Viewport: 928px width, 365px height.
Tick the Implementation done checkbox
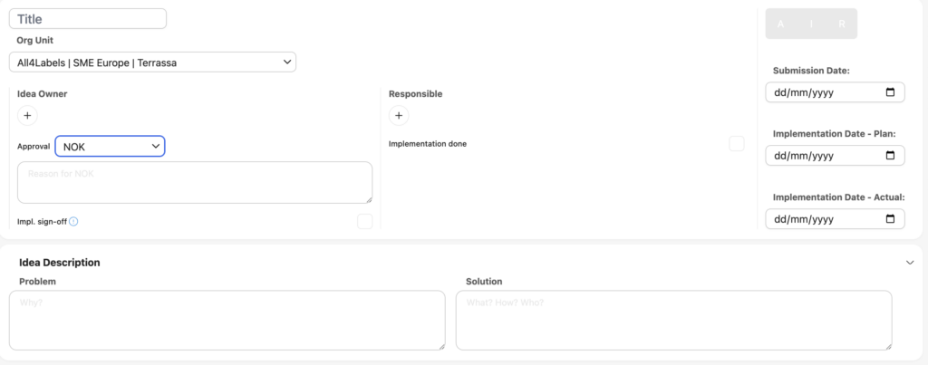pyautogui.click(x=737, y=144)
